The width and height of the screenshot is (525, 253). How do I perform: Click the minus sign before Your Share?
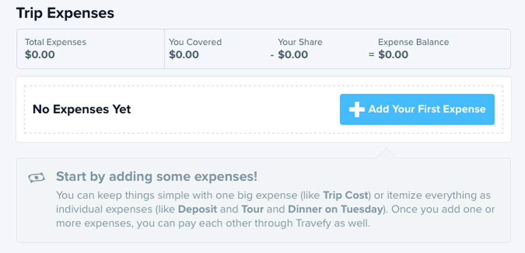coord(272,55)
